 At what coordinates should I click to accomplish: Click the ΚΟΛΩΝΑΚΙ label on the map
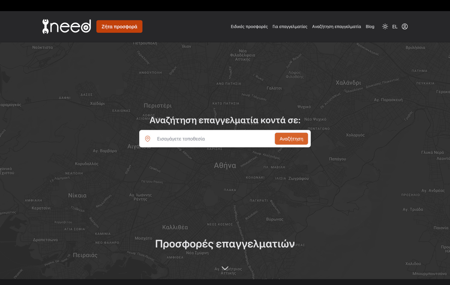(255, 178)
